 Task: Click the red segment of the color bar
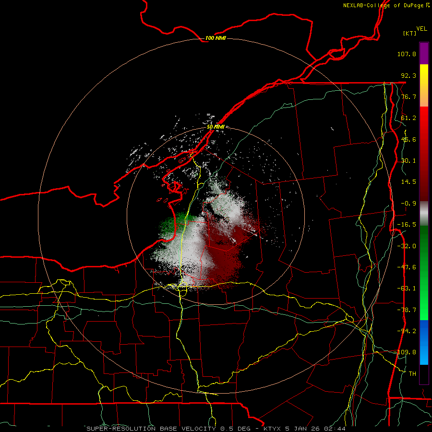click(424, 154)
